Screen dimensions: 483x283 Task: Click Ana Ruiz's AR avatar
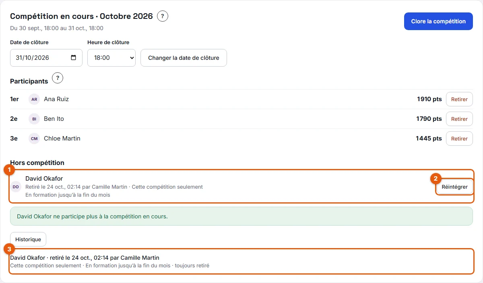click(34, 99)
